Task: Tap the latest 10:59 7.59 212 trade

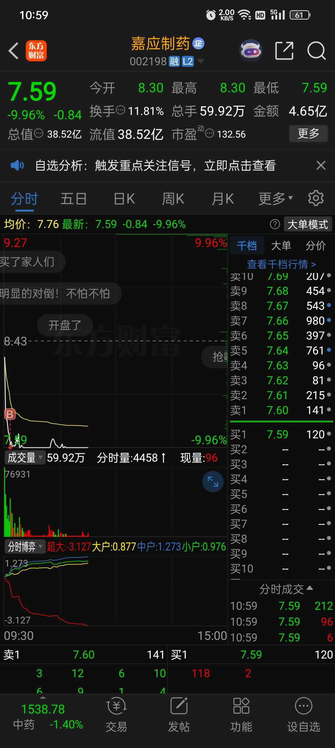Action: pyautogui.click(x=281, y=606)
